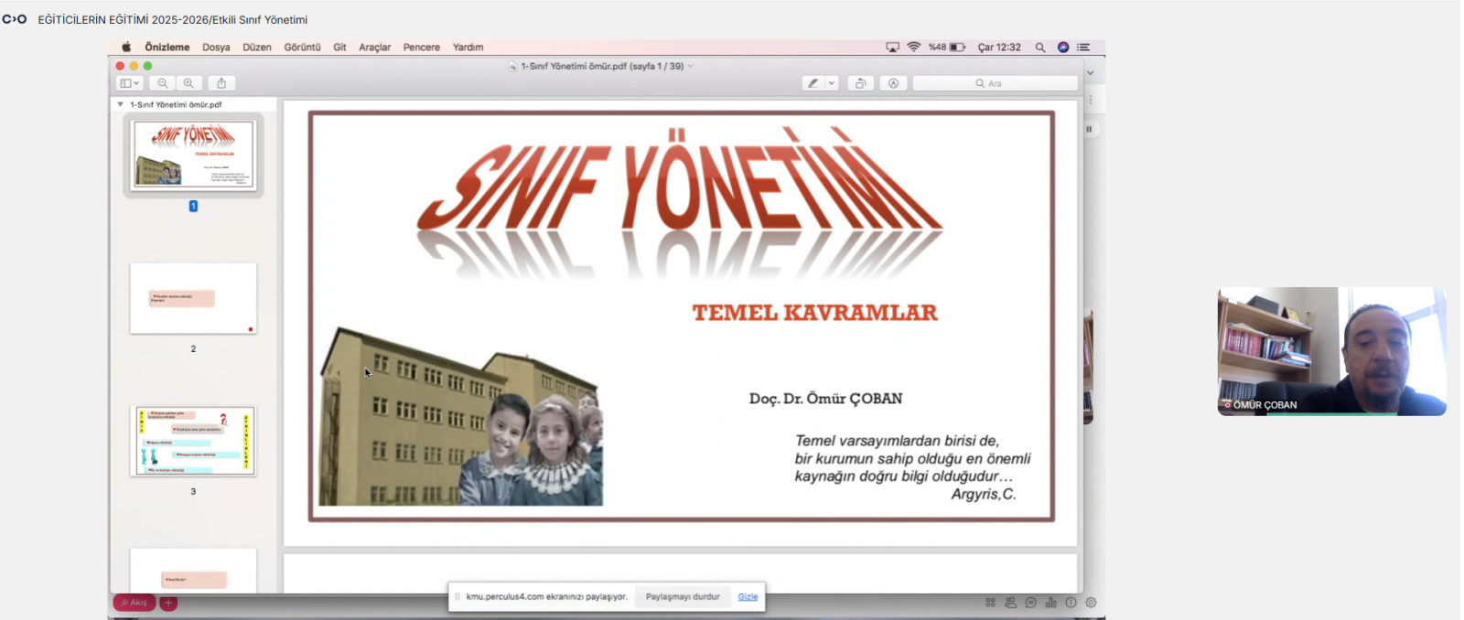Click the rotate page icon
Image resolution: width=1464 pixels, height=620 pixels.
click(860, 83)
